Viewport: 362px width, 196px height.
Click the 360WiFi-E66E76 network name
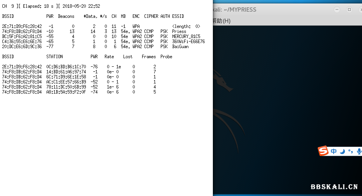pos(188,42)
